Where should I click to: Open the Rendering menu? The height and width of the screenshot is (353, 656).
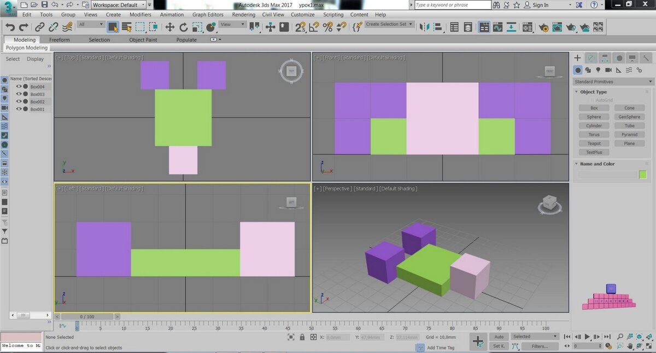pyautogui.click(x=243, y=15)
